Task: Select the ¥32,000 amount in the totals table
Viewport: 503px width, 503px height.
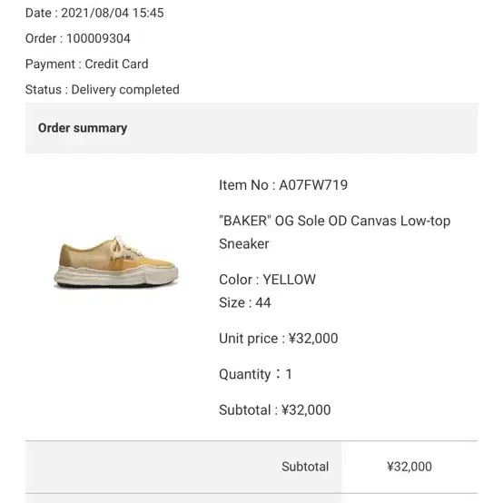Action: click(x=409, y=467)
